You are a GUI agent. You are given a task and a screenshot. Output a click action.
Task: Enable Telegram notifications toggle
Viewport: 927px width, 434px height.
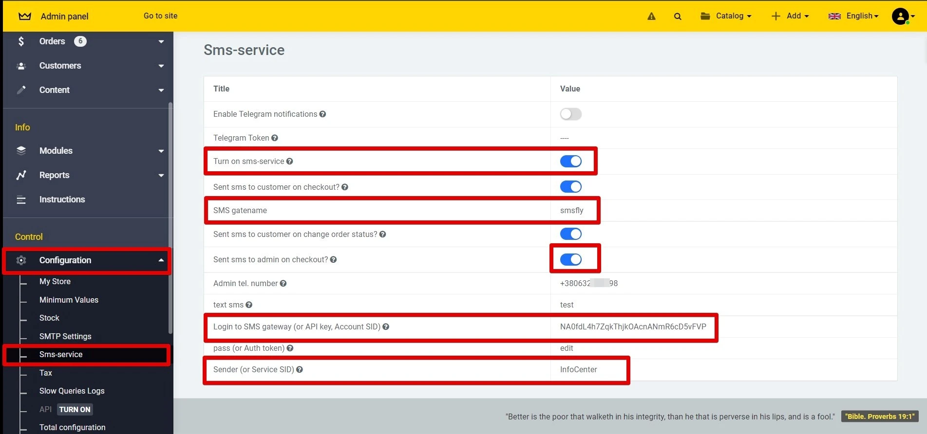(x=570, y=114)
